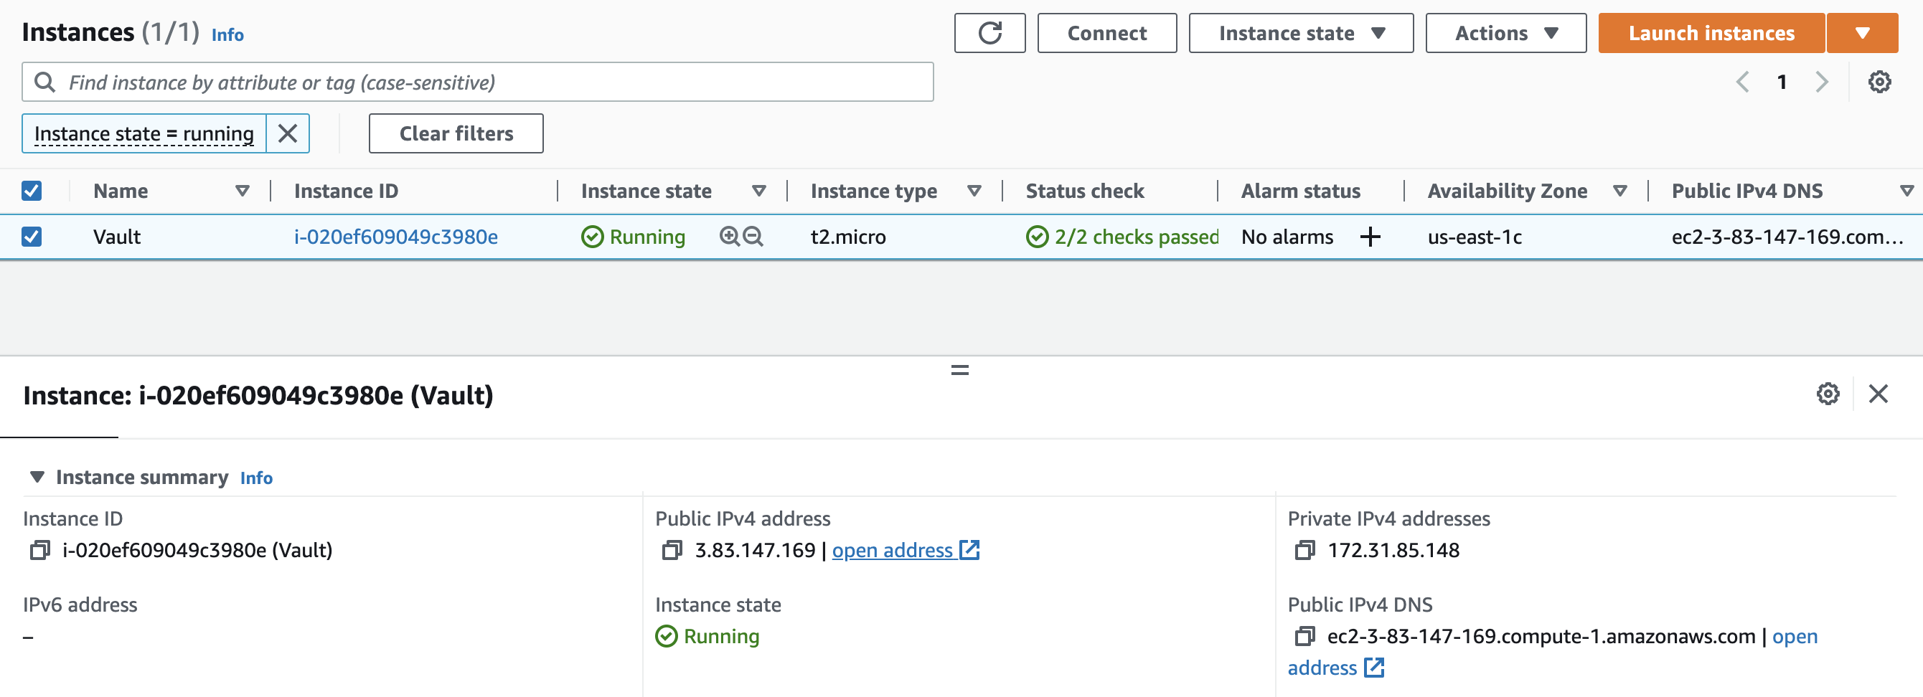Click the zoom-out filter icon beside Running
The height and width of the screenshot is (697, 1923).
tap(753, 237)
